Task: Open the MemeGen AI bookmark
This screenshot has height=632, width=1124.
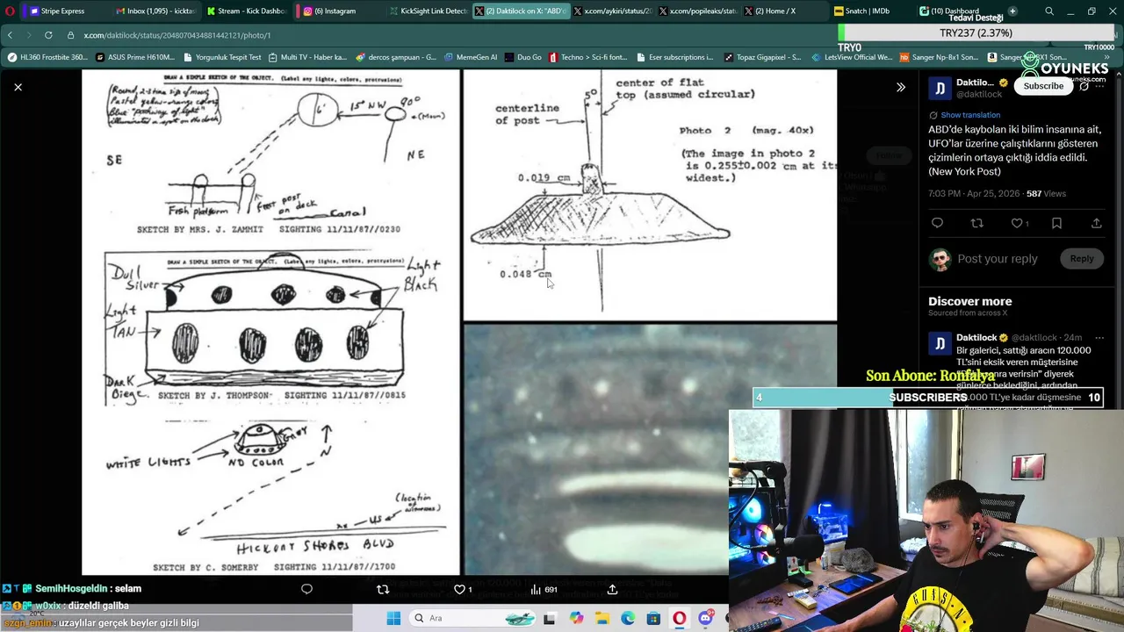Action: coord(471,57)
